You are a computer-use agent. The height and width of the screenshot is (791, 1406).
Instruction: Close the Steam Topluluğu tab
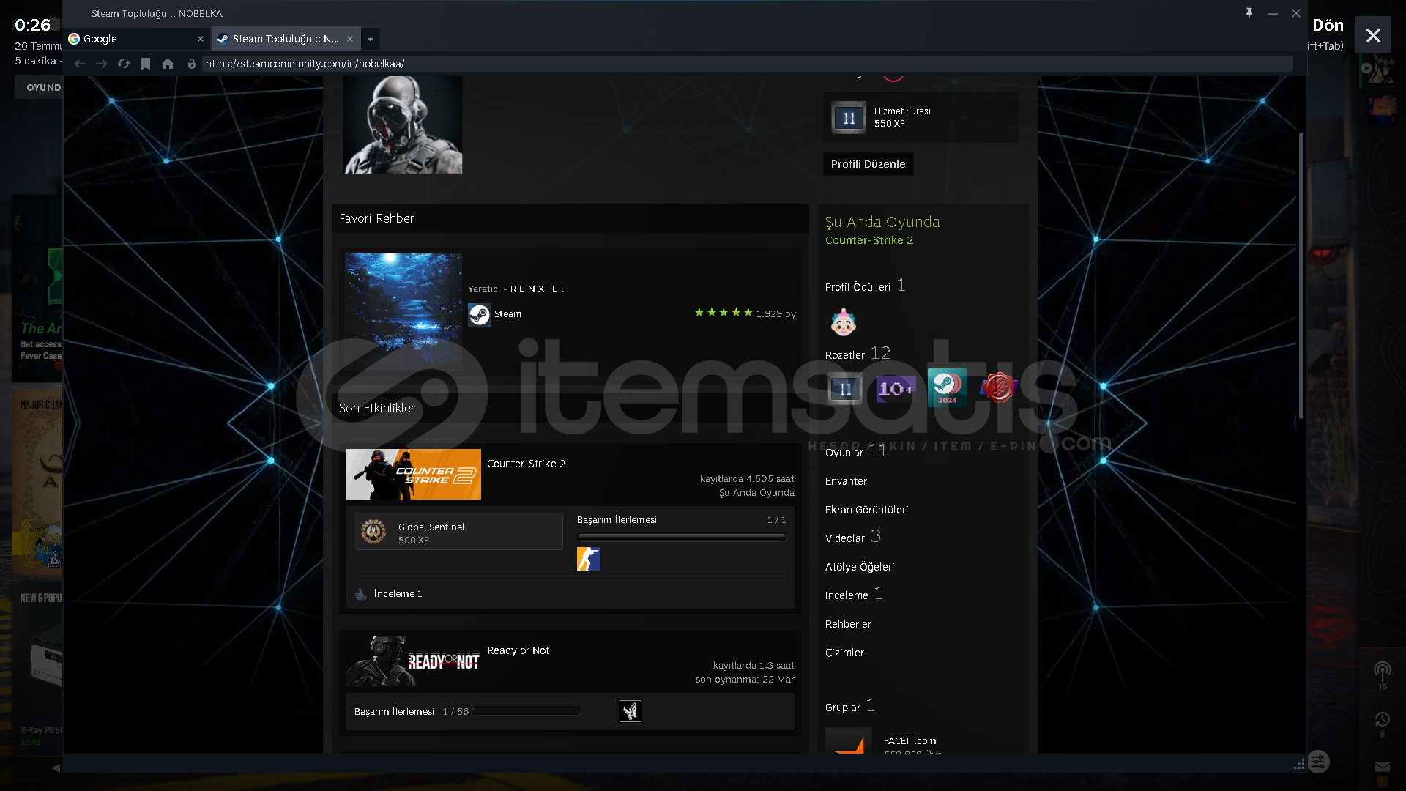click(350, 39)
